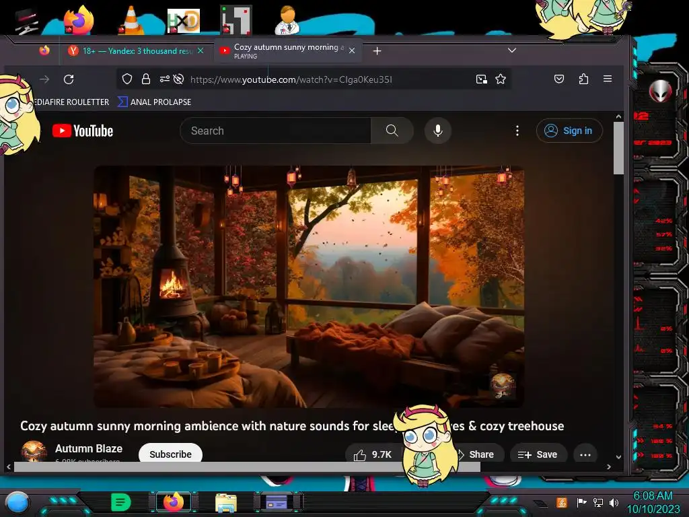Switch to Firefox in the taskbar
The image size is (689, 517).
(x=174, y=502)
